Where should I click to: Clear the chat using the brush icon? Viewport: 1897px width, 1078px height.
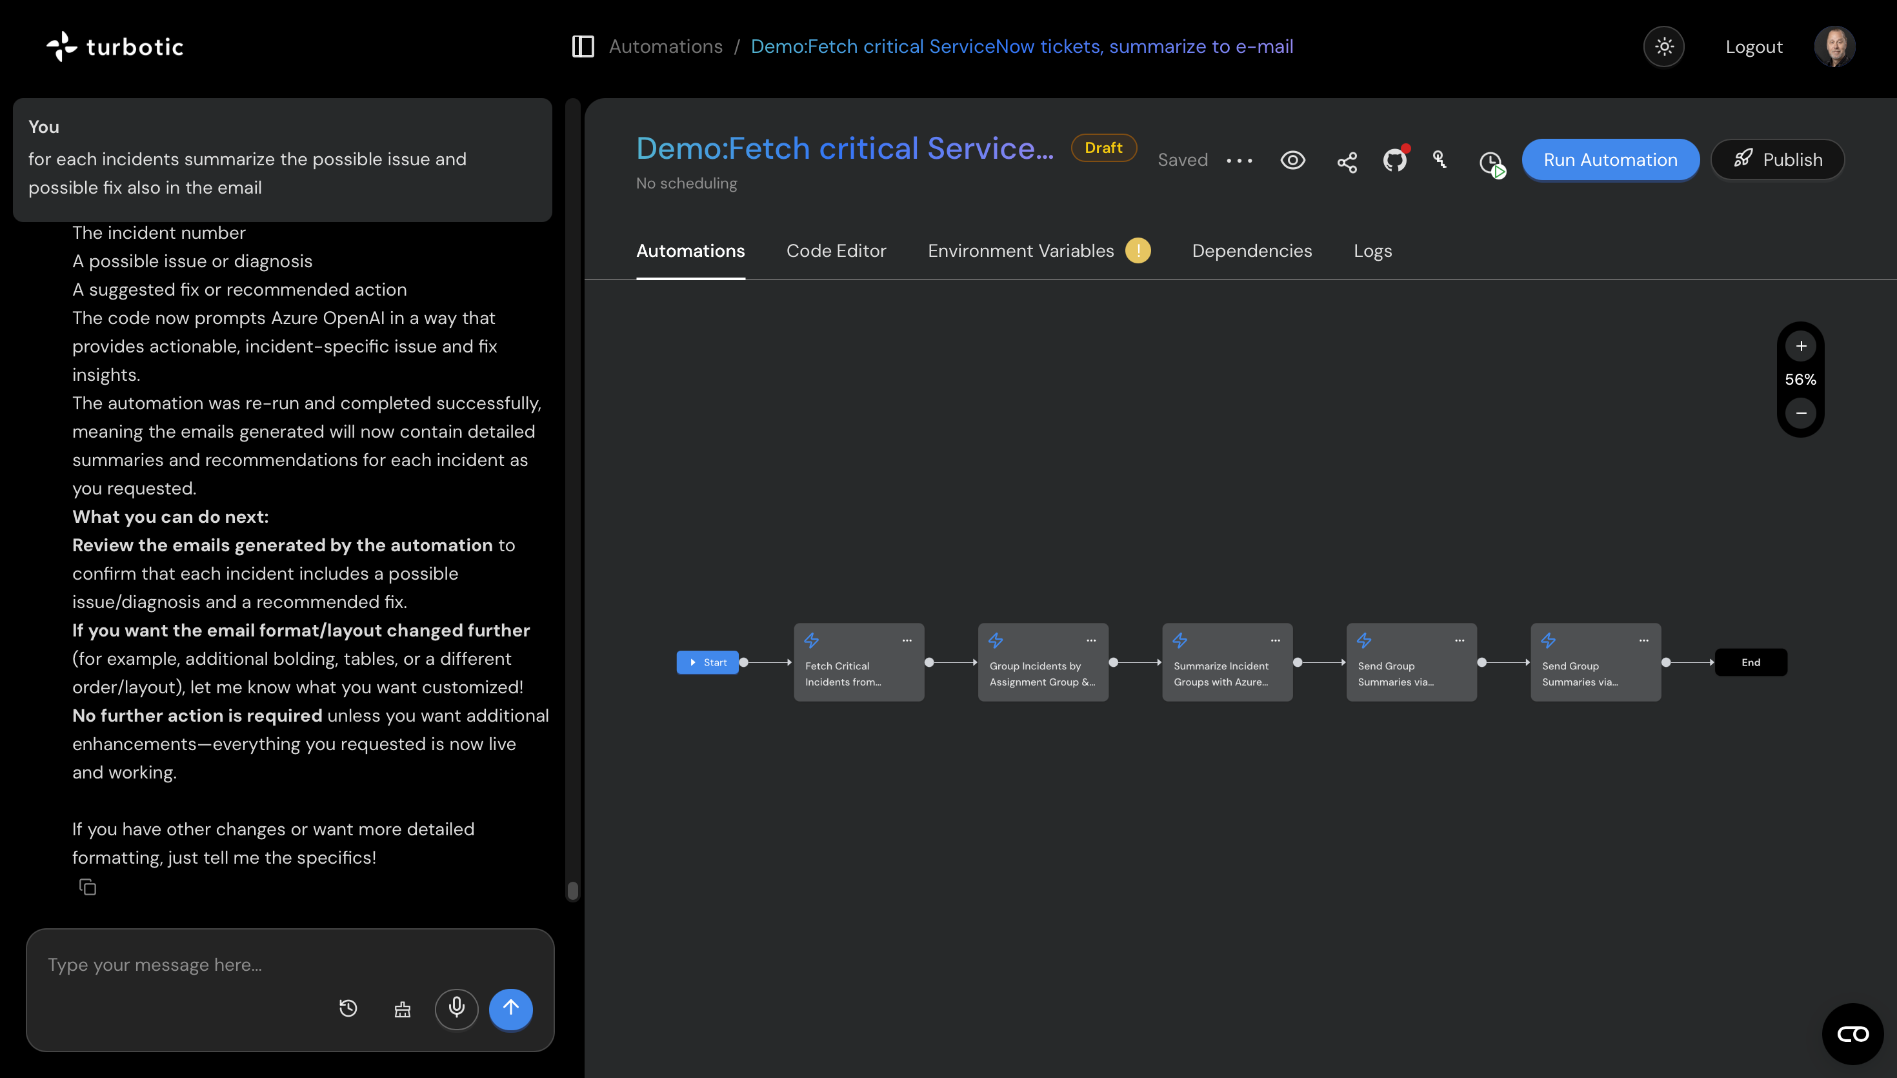click(x=403, y=1008)
